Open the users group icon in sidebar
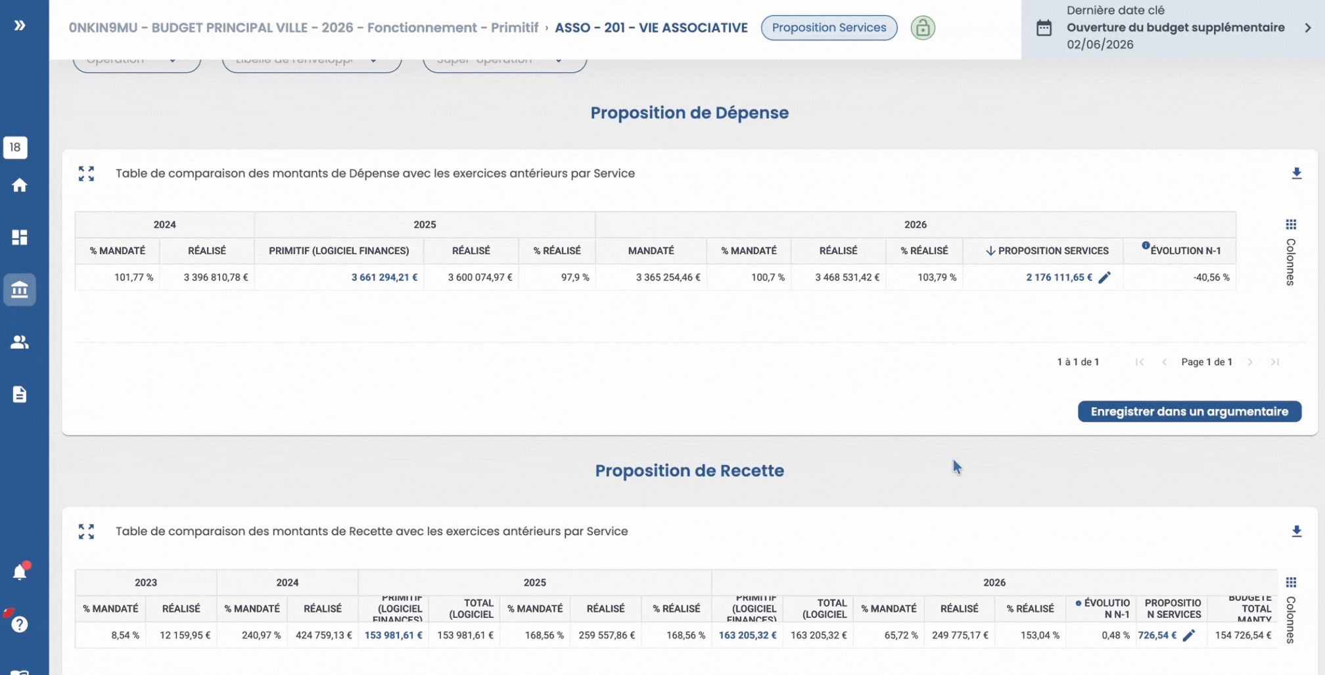 pyautogui.click(x=20, y=342)
